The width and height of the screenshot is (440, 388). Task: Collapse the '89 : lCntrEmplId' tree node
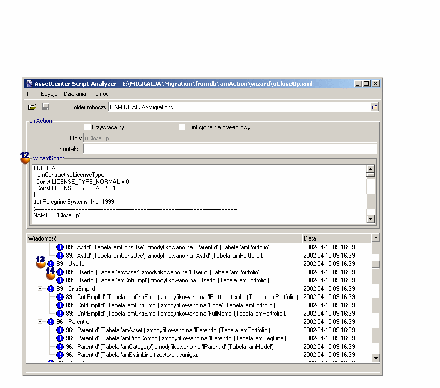tap(40, 289)
